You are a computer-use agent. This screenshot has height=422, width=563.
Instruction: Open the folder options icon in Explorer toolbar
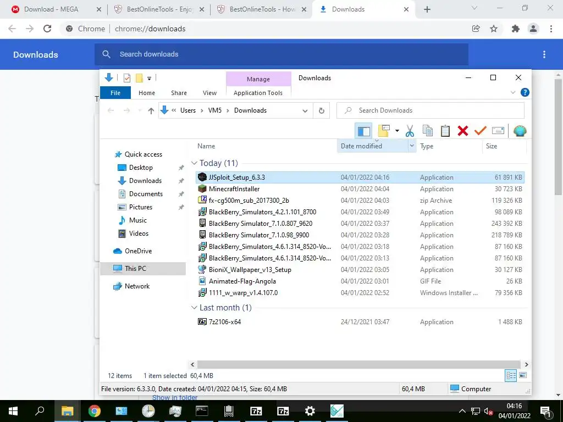[384, 131]
